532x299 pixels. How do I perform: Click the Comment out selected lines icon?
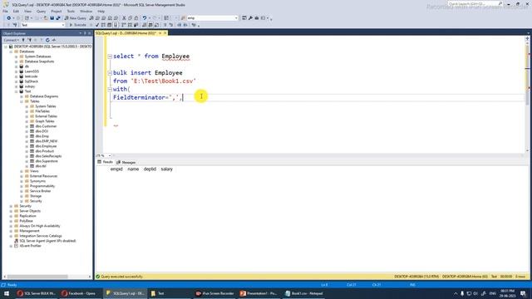(165, 25)
